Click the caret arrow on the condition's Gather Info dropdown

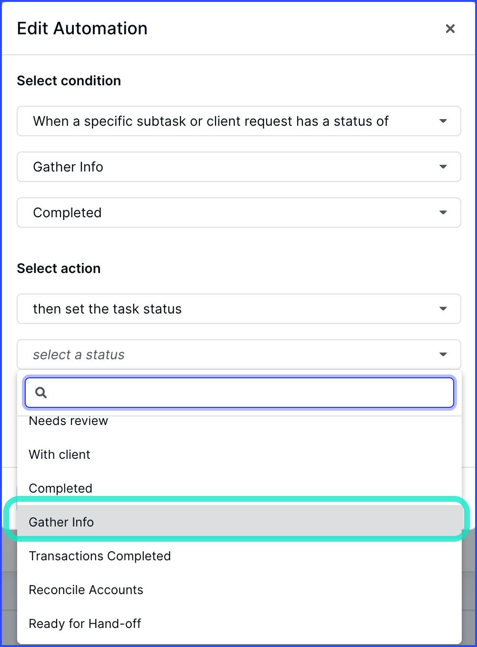point(443,167)
